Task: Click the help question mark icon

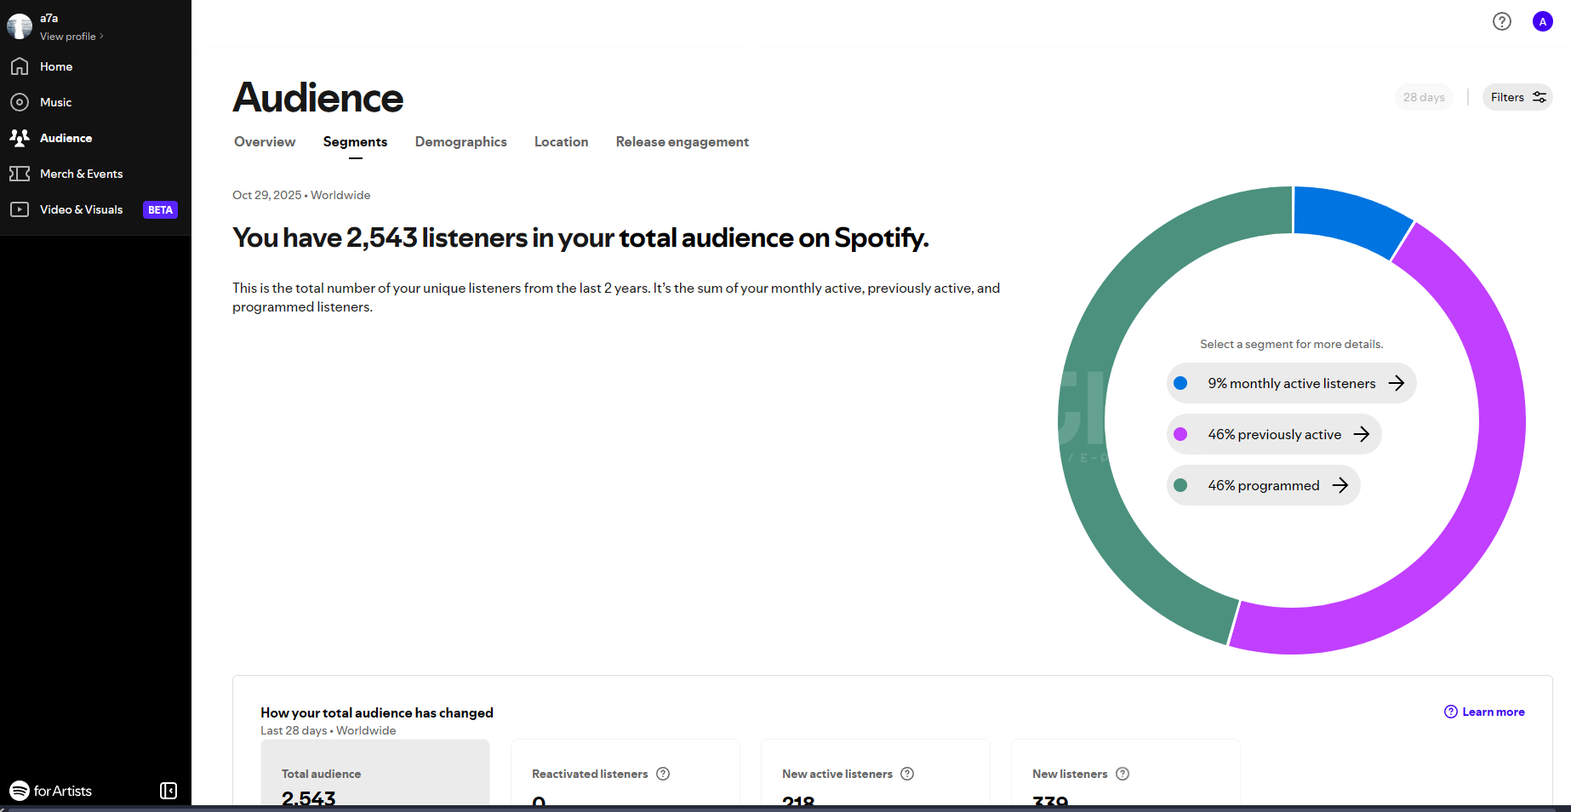Action: 1502,21
